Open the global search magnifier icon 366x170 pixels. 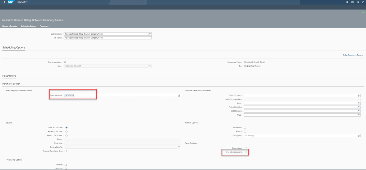pyautogui.click(x=347, y=2)
